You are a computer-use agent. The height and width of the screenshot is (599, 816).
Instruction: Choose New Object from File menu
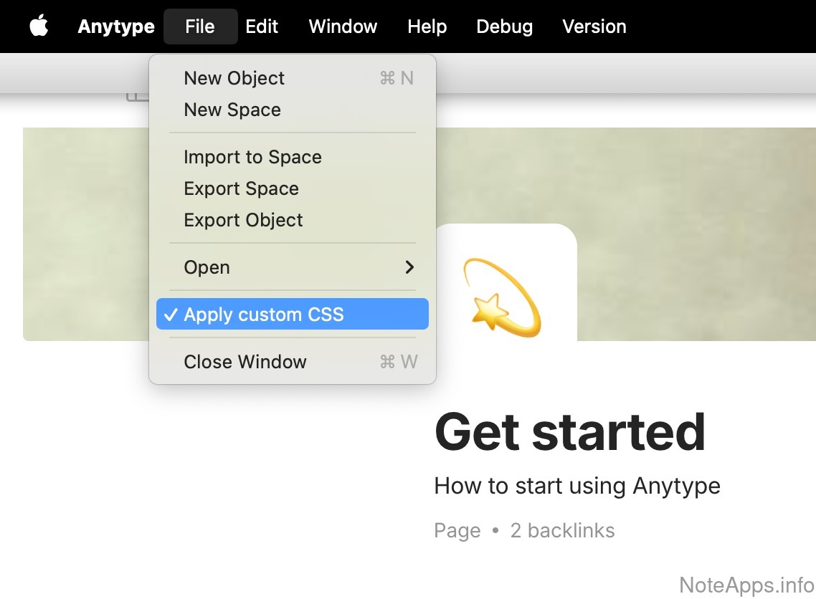[234, 78]
